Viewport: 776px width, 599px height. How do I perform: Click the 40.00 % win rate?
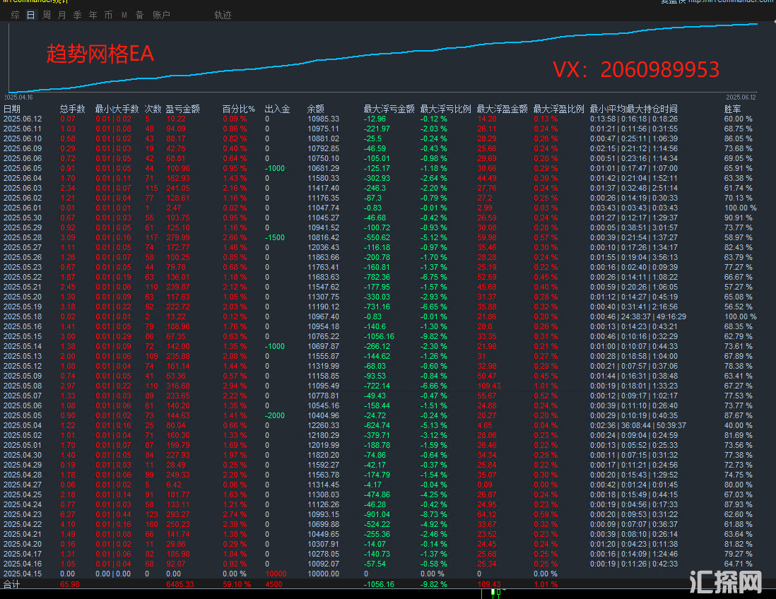tap(738, 425)
